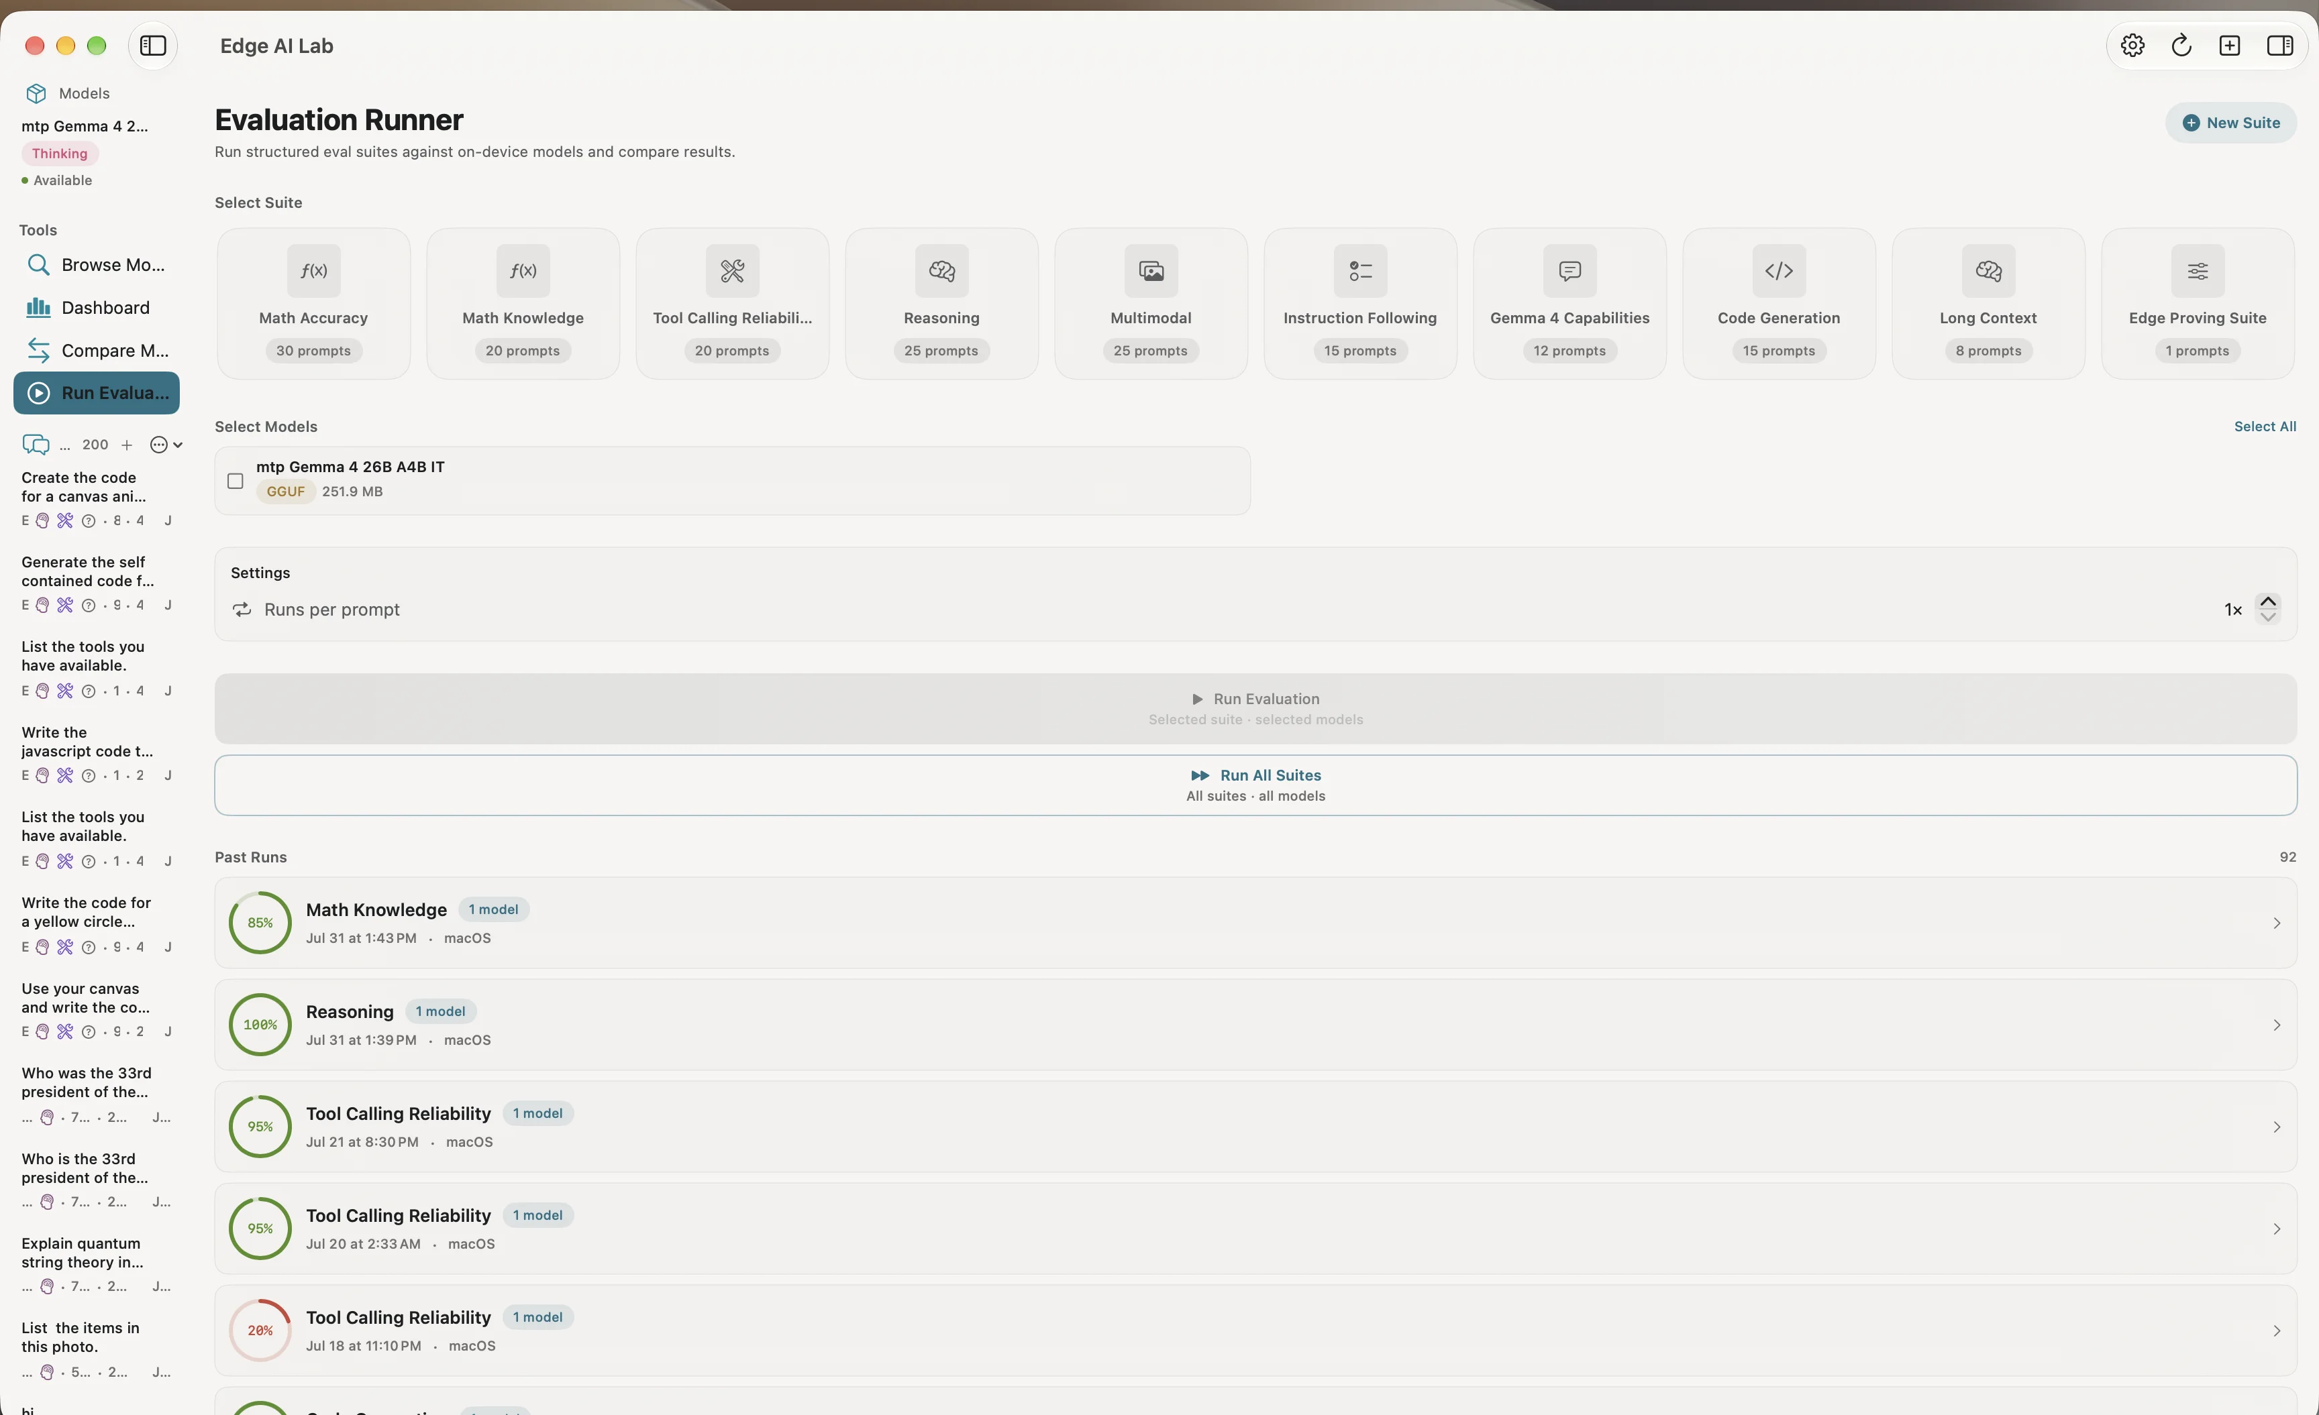
Task: Click the '1 model' tag on Reasoning run
Action: coord(440,1011)
